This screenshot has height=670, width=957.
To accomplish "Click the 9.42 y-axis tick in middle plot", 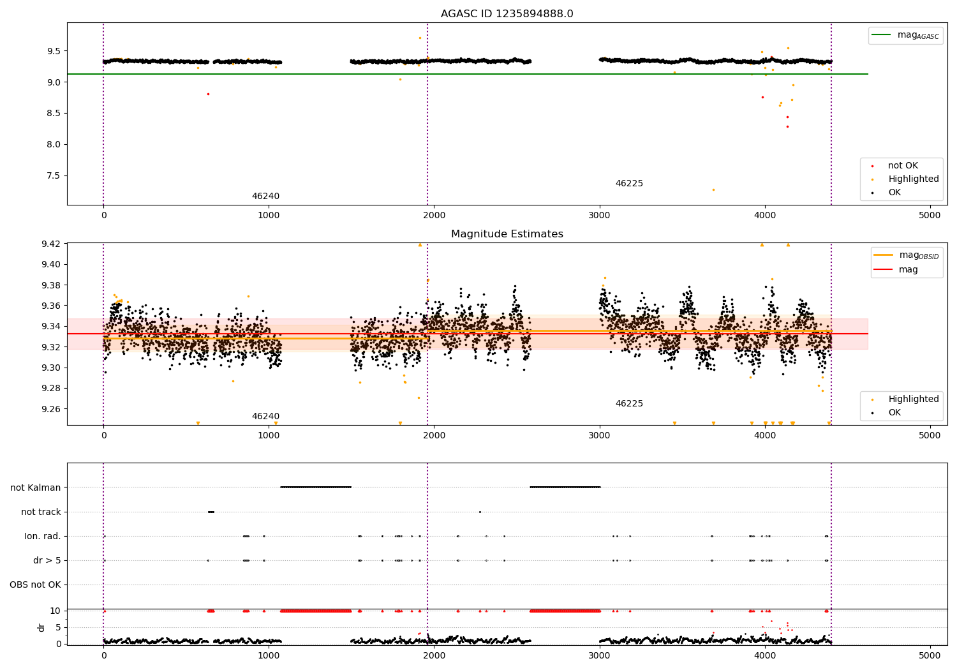I will pos(51,244).
